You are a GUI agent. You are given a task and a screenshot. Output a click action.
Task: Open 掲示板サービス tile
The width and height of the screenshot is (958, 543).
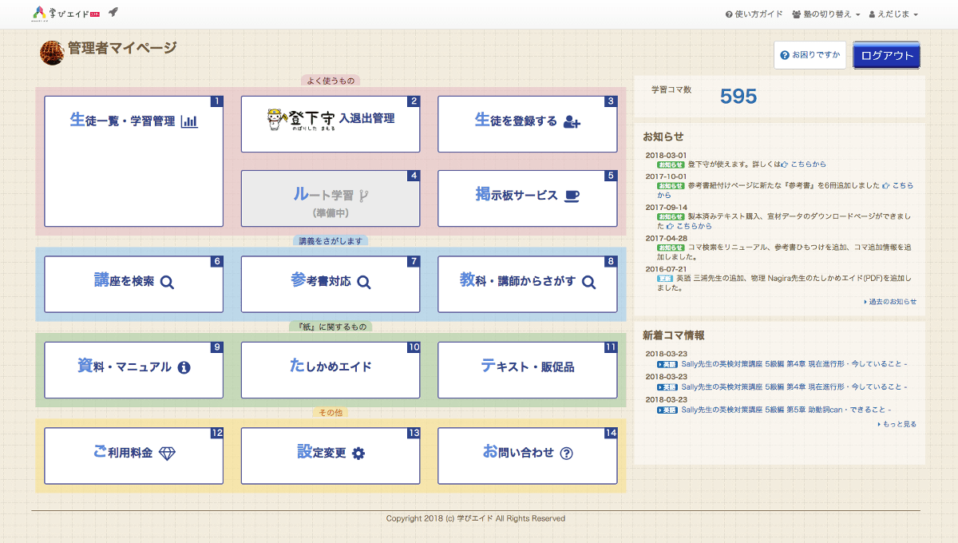coord(528,198)
